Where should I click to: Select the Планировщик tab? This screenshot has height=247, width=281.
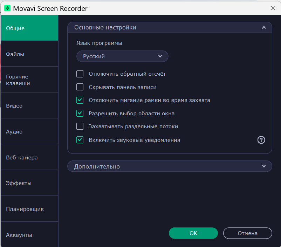point(29,209)
